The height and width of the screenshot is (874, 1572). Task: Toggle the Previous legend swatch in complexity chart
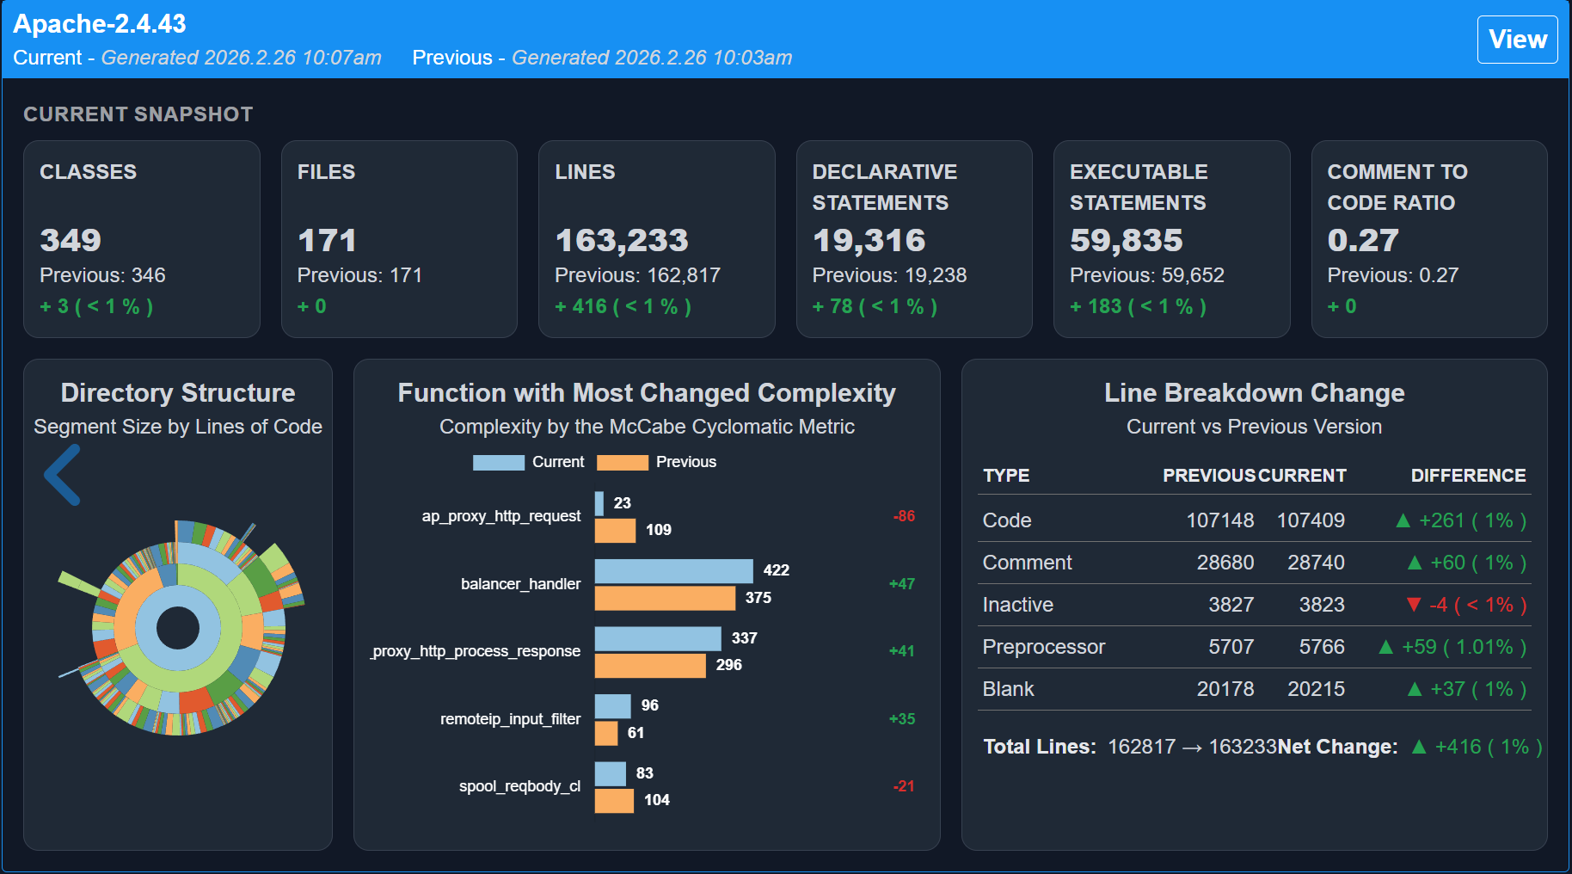point(623,463)
